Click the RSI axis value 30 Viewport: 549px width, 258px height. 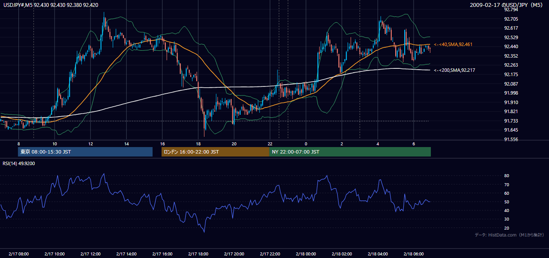coord(507,219)
